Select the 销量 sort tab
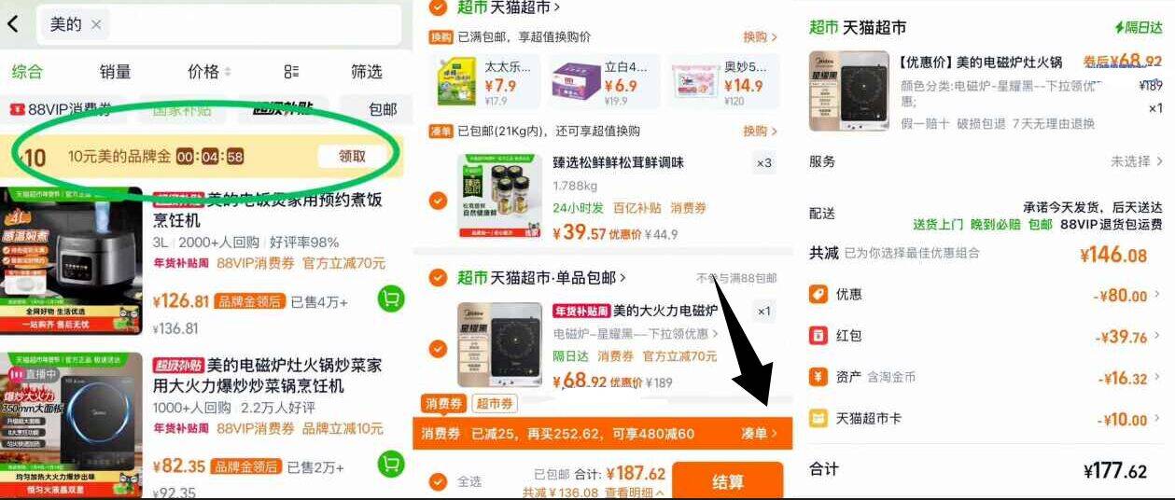 click(x=115, y=72)
